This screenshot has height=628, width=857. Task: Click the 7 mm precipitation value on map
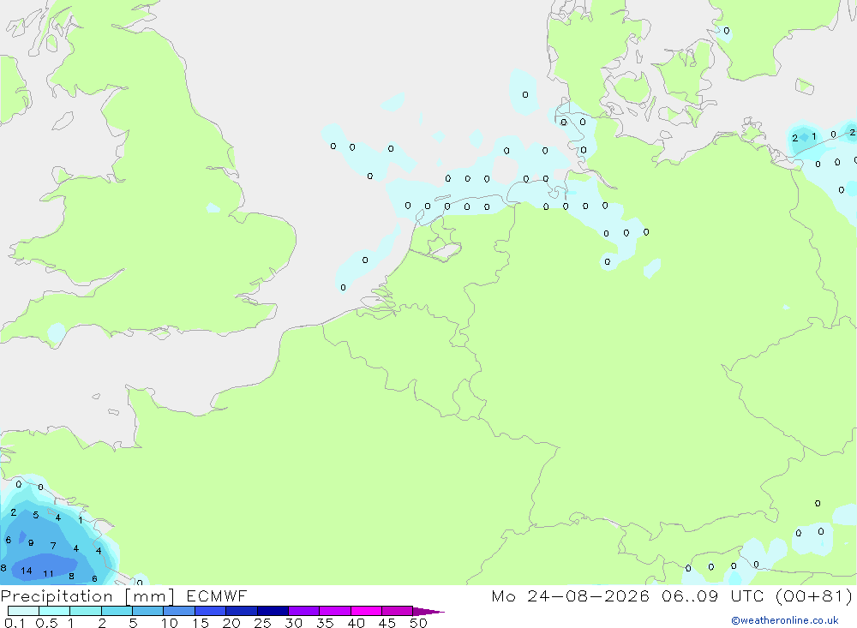pos(53,546)
